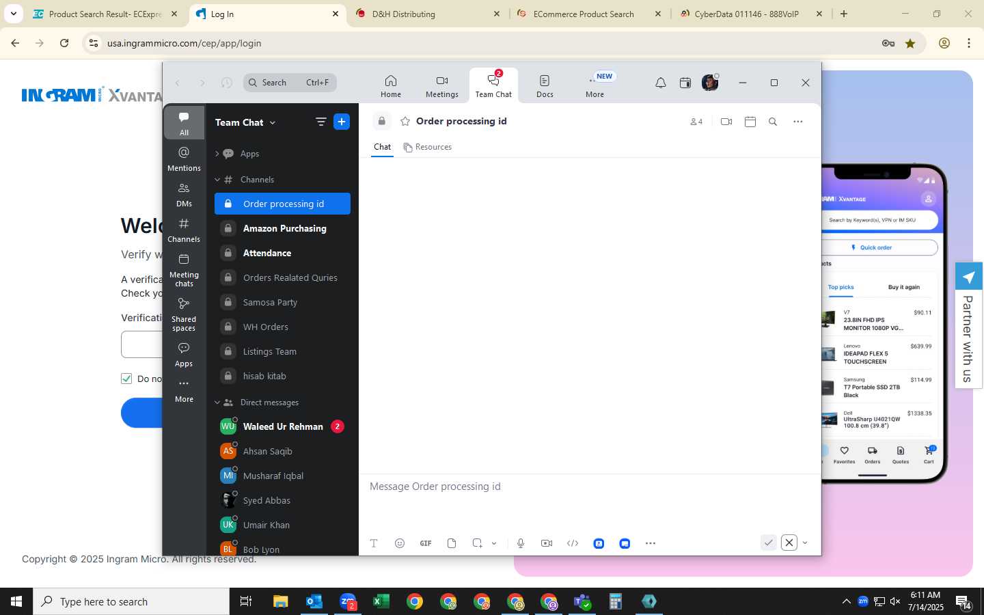Switch to the Meetings tab
This screenshot has height=615, width=984.
442,86
